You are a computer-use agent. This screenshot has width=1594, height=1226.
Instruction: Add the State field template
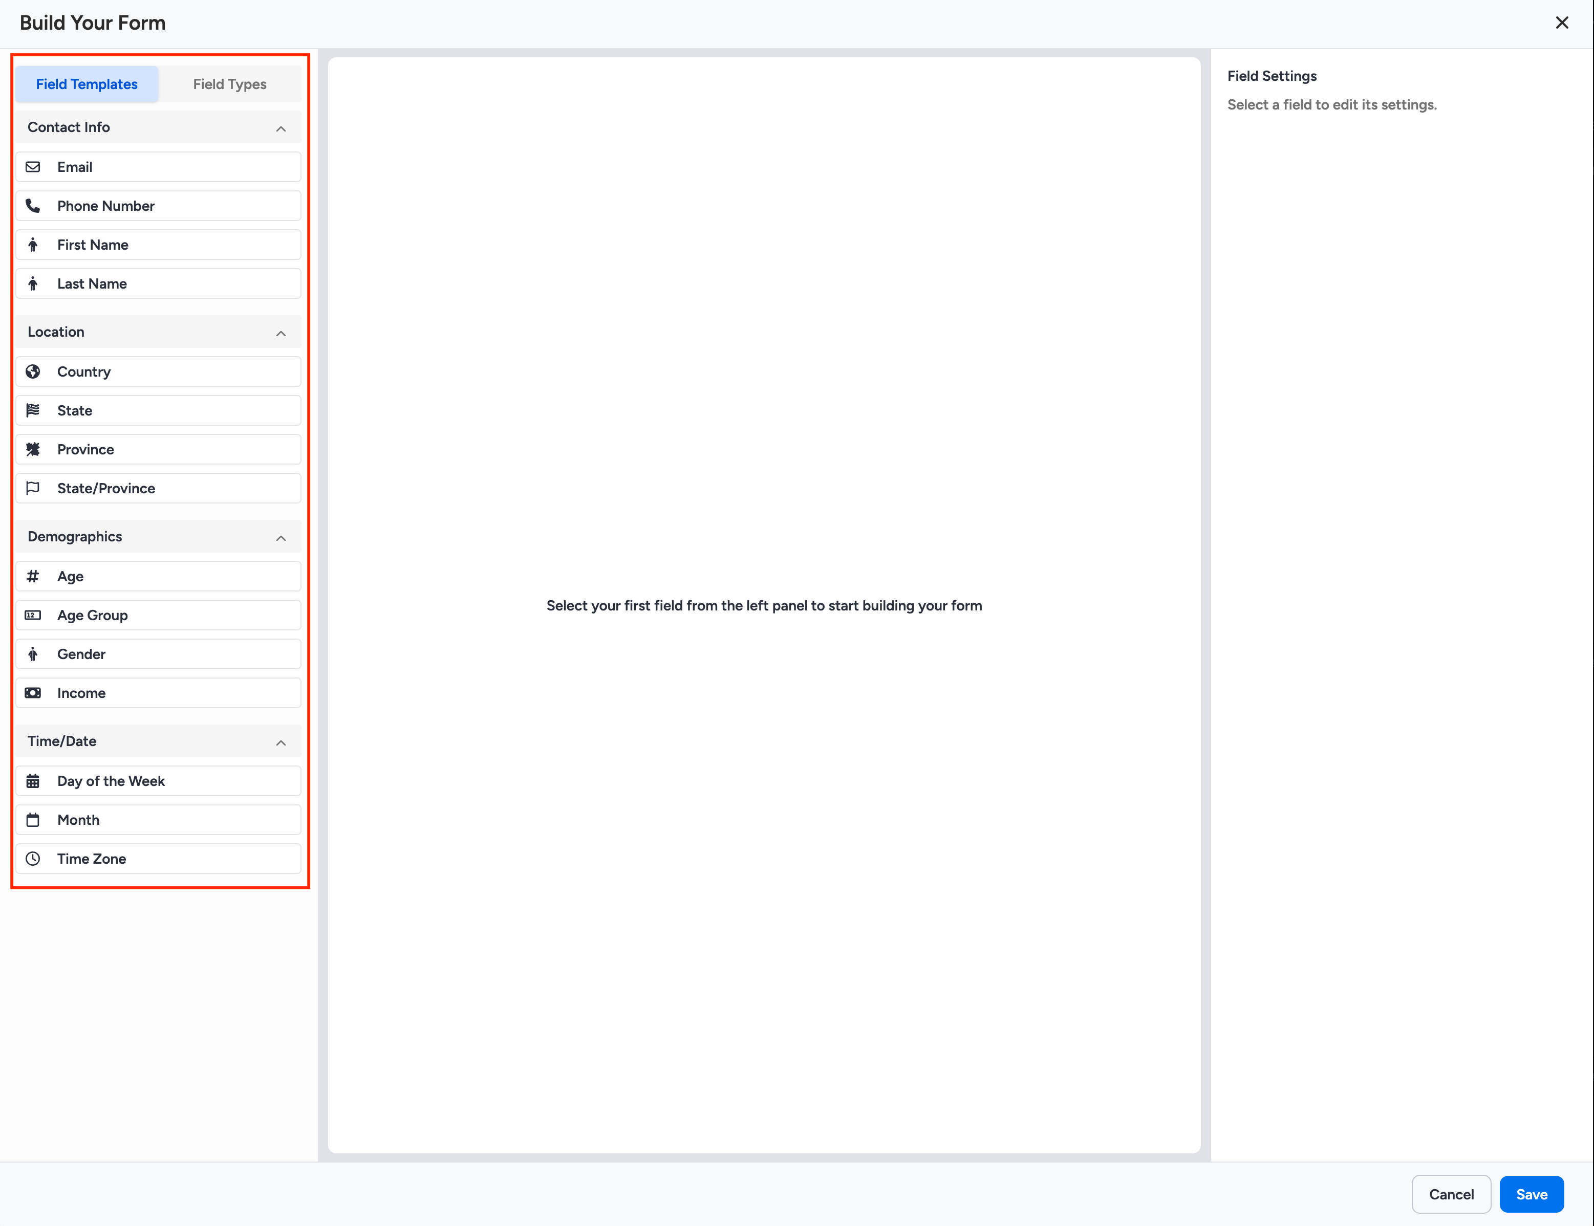pyautogui.click(x=158, y=410)
